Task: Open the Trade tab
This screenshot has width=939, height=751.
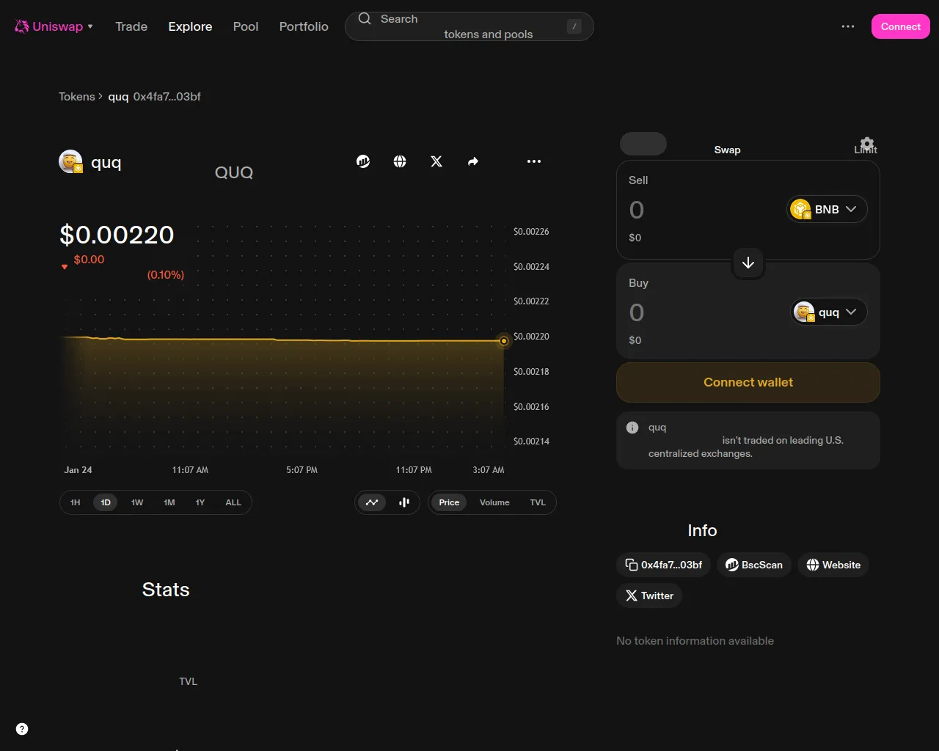Action: point(131,26)
